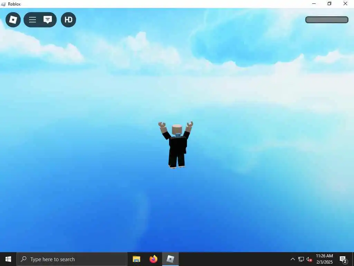Launch Firefox from the taskbar
Image resolution: width=354 pixels, height=266 pixels.
(x=153, y=259)
